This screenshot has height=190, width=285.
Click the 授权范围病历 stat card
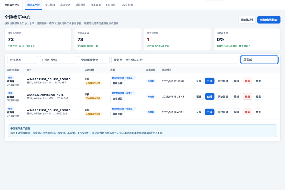pos(38,39)
